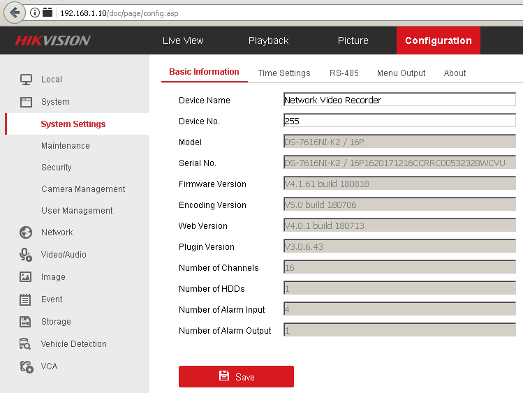Select Maintenance under System
The image size is (523, 393).
[x=65, y=146]
